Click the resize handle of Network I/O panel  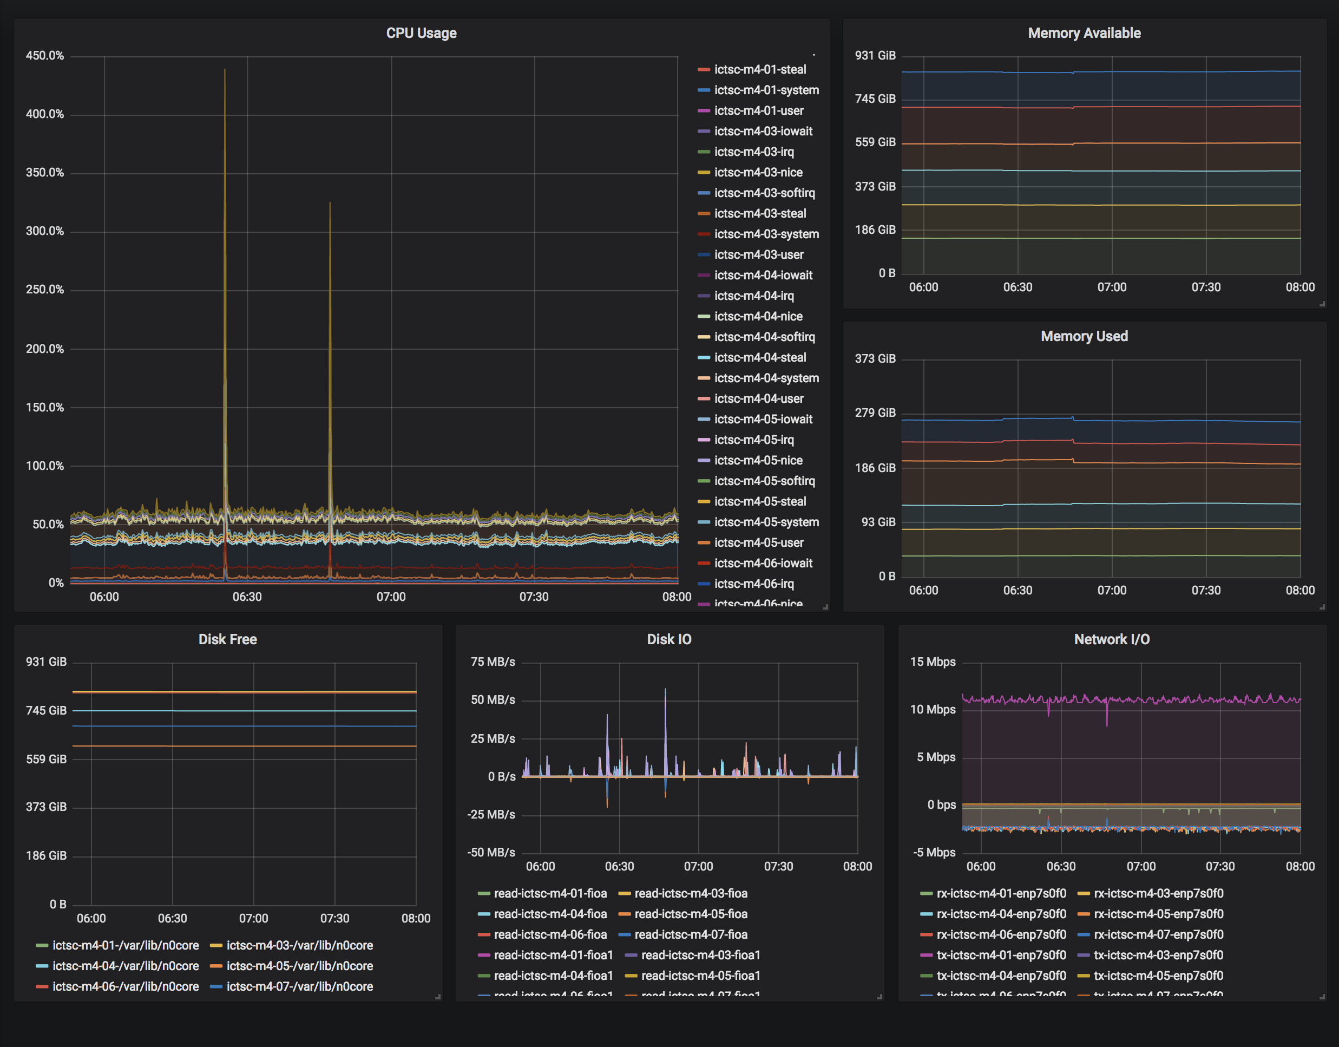coord(1322,997)
